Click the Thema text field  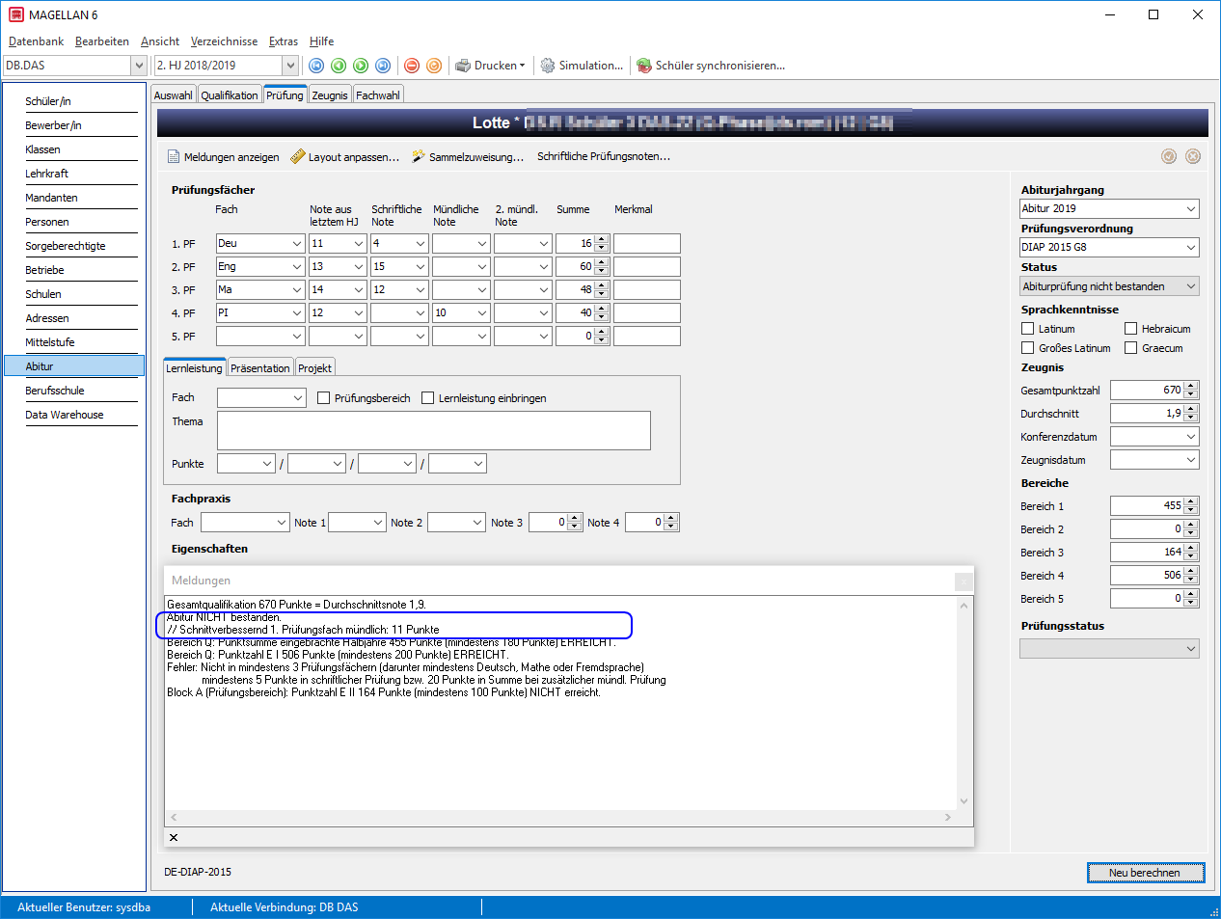click(x=434, y=430)
